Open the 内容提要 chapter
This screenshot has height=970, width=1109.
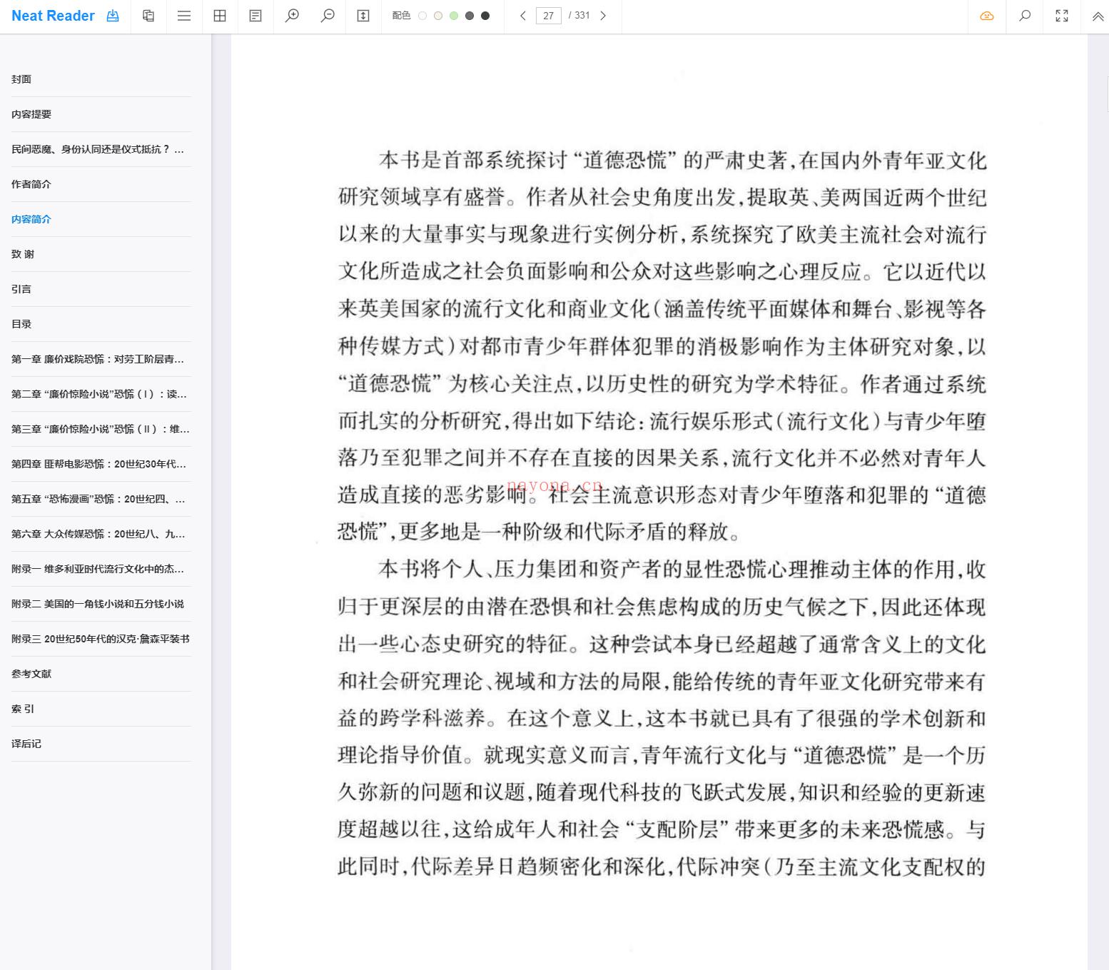click(x=31, y=114)
